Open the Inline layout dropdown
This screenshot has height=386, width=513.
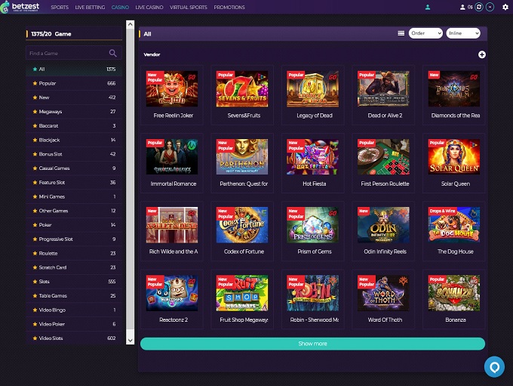pos(463,33)
